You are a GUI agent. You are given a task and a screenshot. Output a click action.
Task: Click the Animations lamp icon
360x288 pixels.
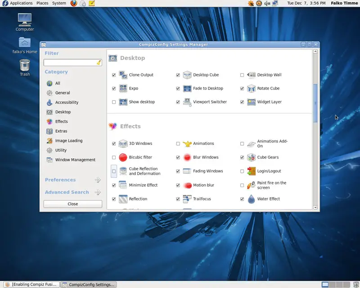coord(187,144)
